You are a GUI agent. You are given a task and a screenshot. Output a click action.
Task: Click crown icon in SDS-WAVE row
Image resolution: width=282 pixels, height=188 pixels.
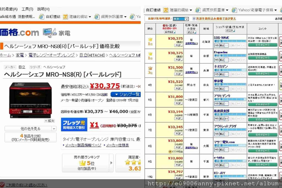pyautogui.click(x=150, y=39)
